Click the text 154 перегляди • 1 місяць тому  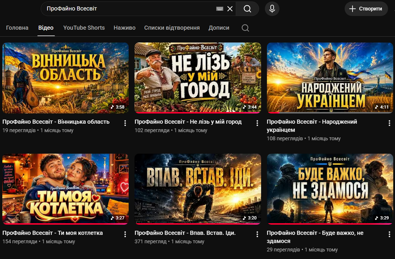[39, 242]
